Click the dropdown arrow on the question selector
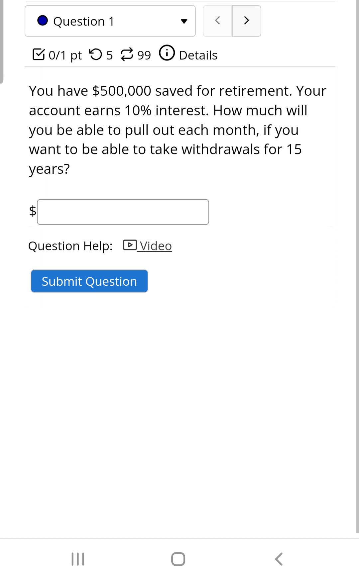Screen dimensions: 359x580 [183, 21]
